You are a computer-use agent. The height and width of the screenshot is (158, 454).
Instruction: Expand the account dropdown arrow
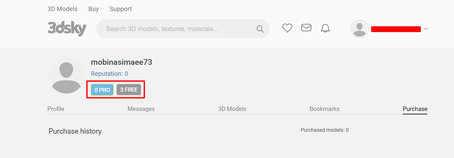[x=426, y=29]
